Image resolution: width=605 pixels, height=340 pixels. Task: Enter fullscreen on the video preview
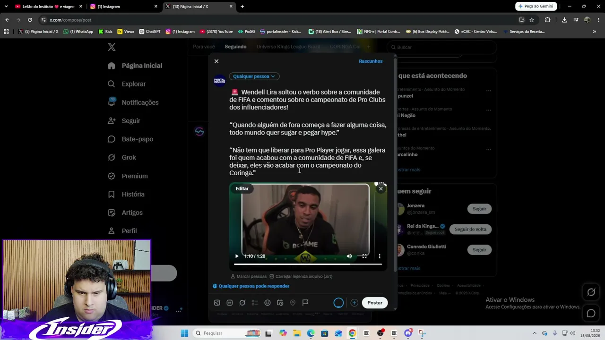(x=364, y=256)
